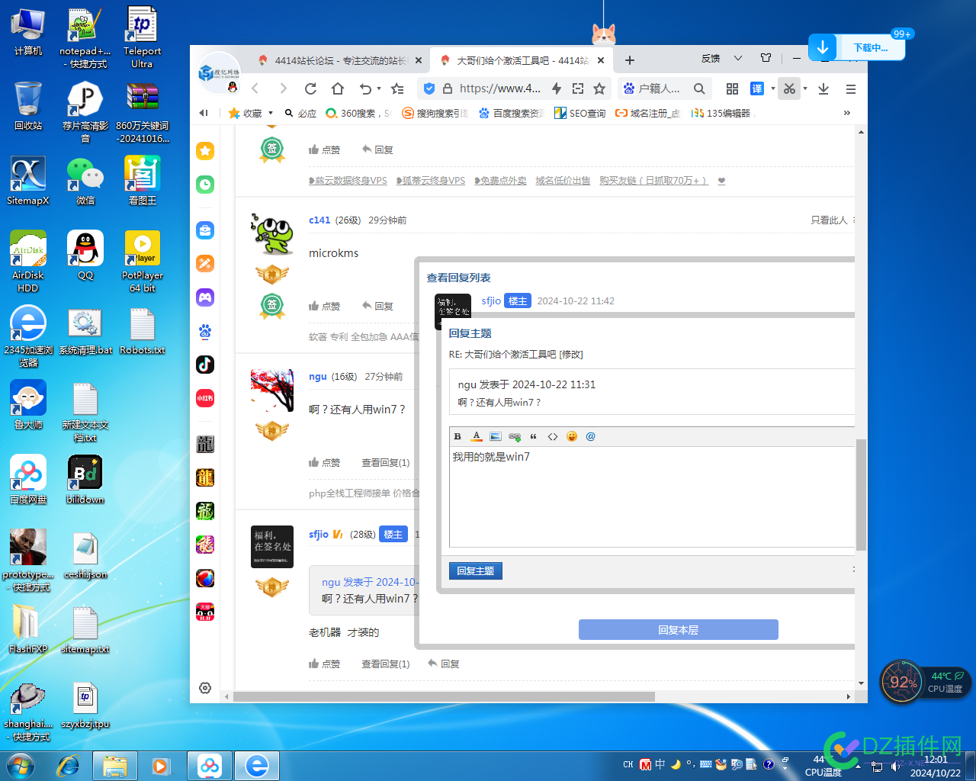Click 只看此人 on c141's post
976x781 pixels.
[829, 220]
